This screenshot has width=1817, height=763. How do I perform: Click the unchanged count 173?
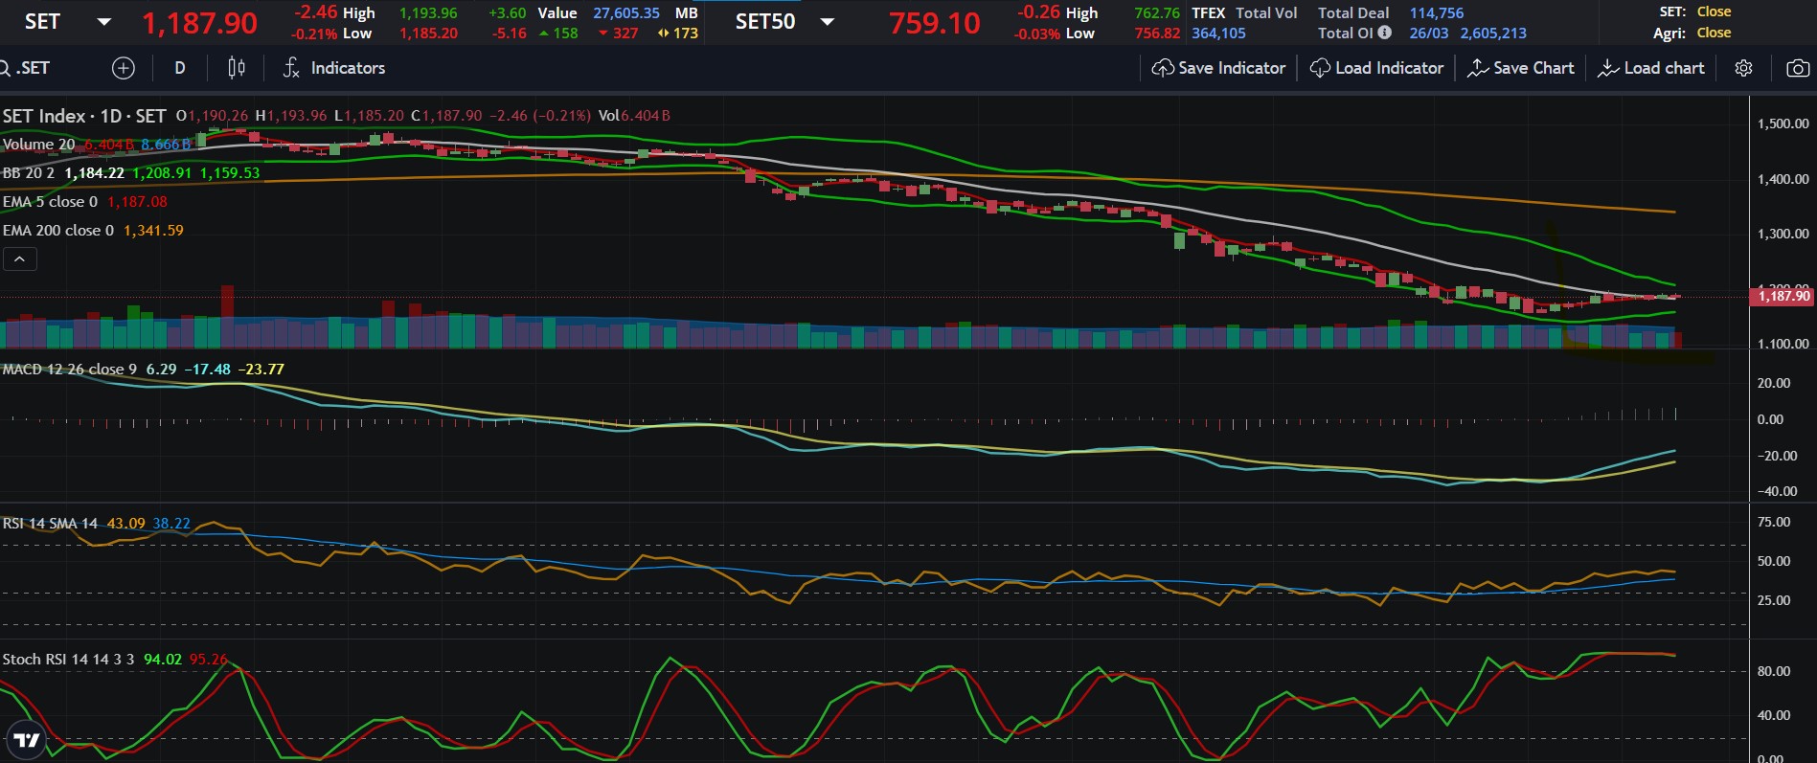(686, 34)
